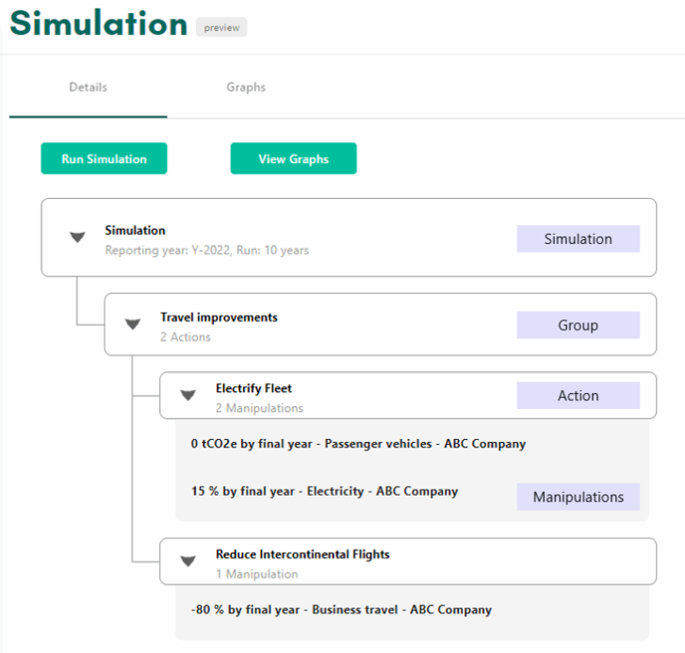Click the purple Action label badge
The width and height of the screenshot is (685, 653).
click(x=578, y=396)
